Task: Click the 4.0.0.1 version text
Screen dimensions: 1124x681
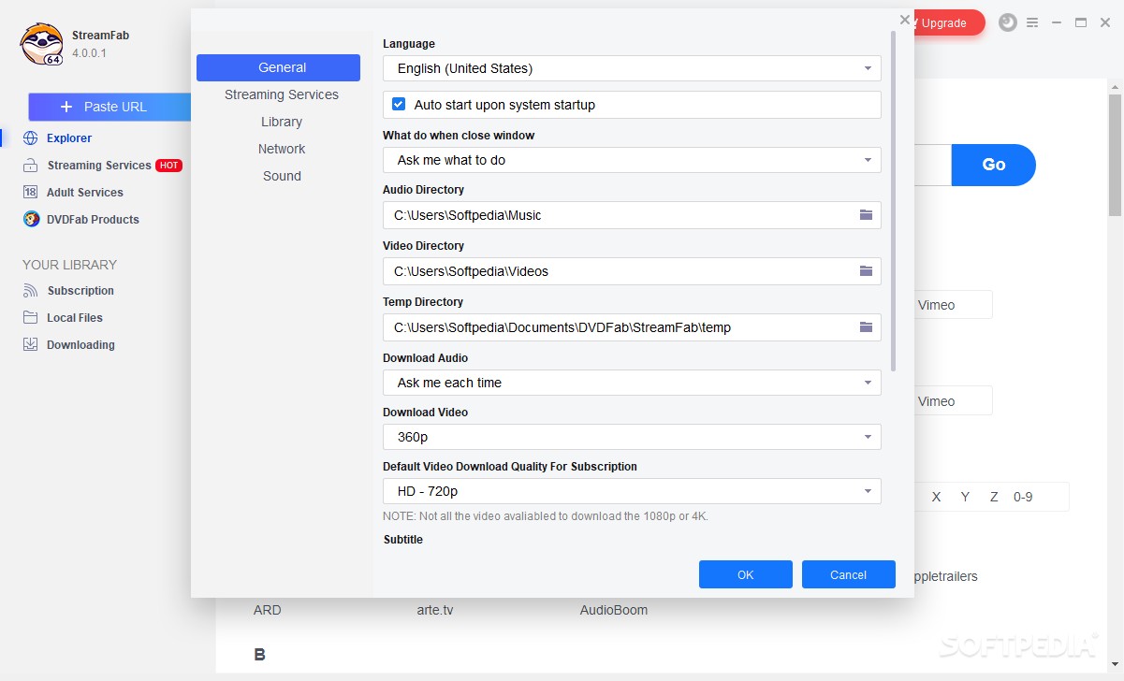Action: click(x=89, y=53)
